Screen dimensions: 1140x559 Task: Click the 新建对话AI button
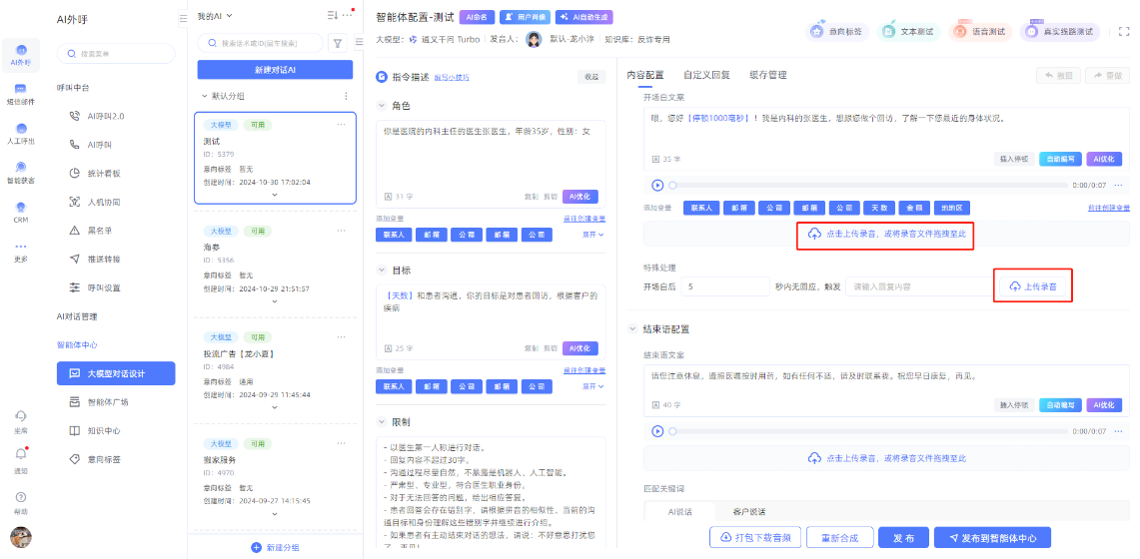[x=275, y=70]
